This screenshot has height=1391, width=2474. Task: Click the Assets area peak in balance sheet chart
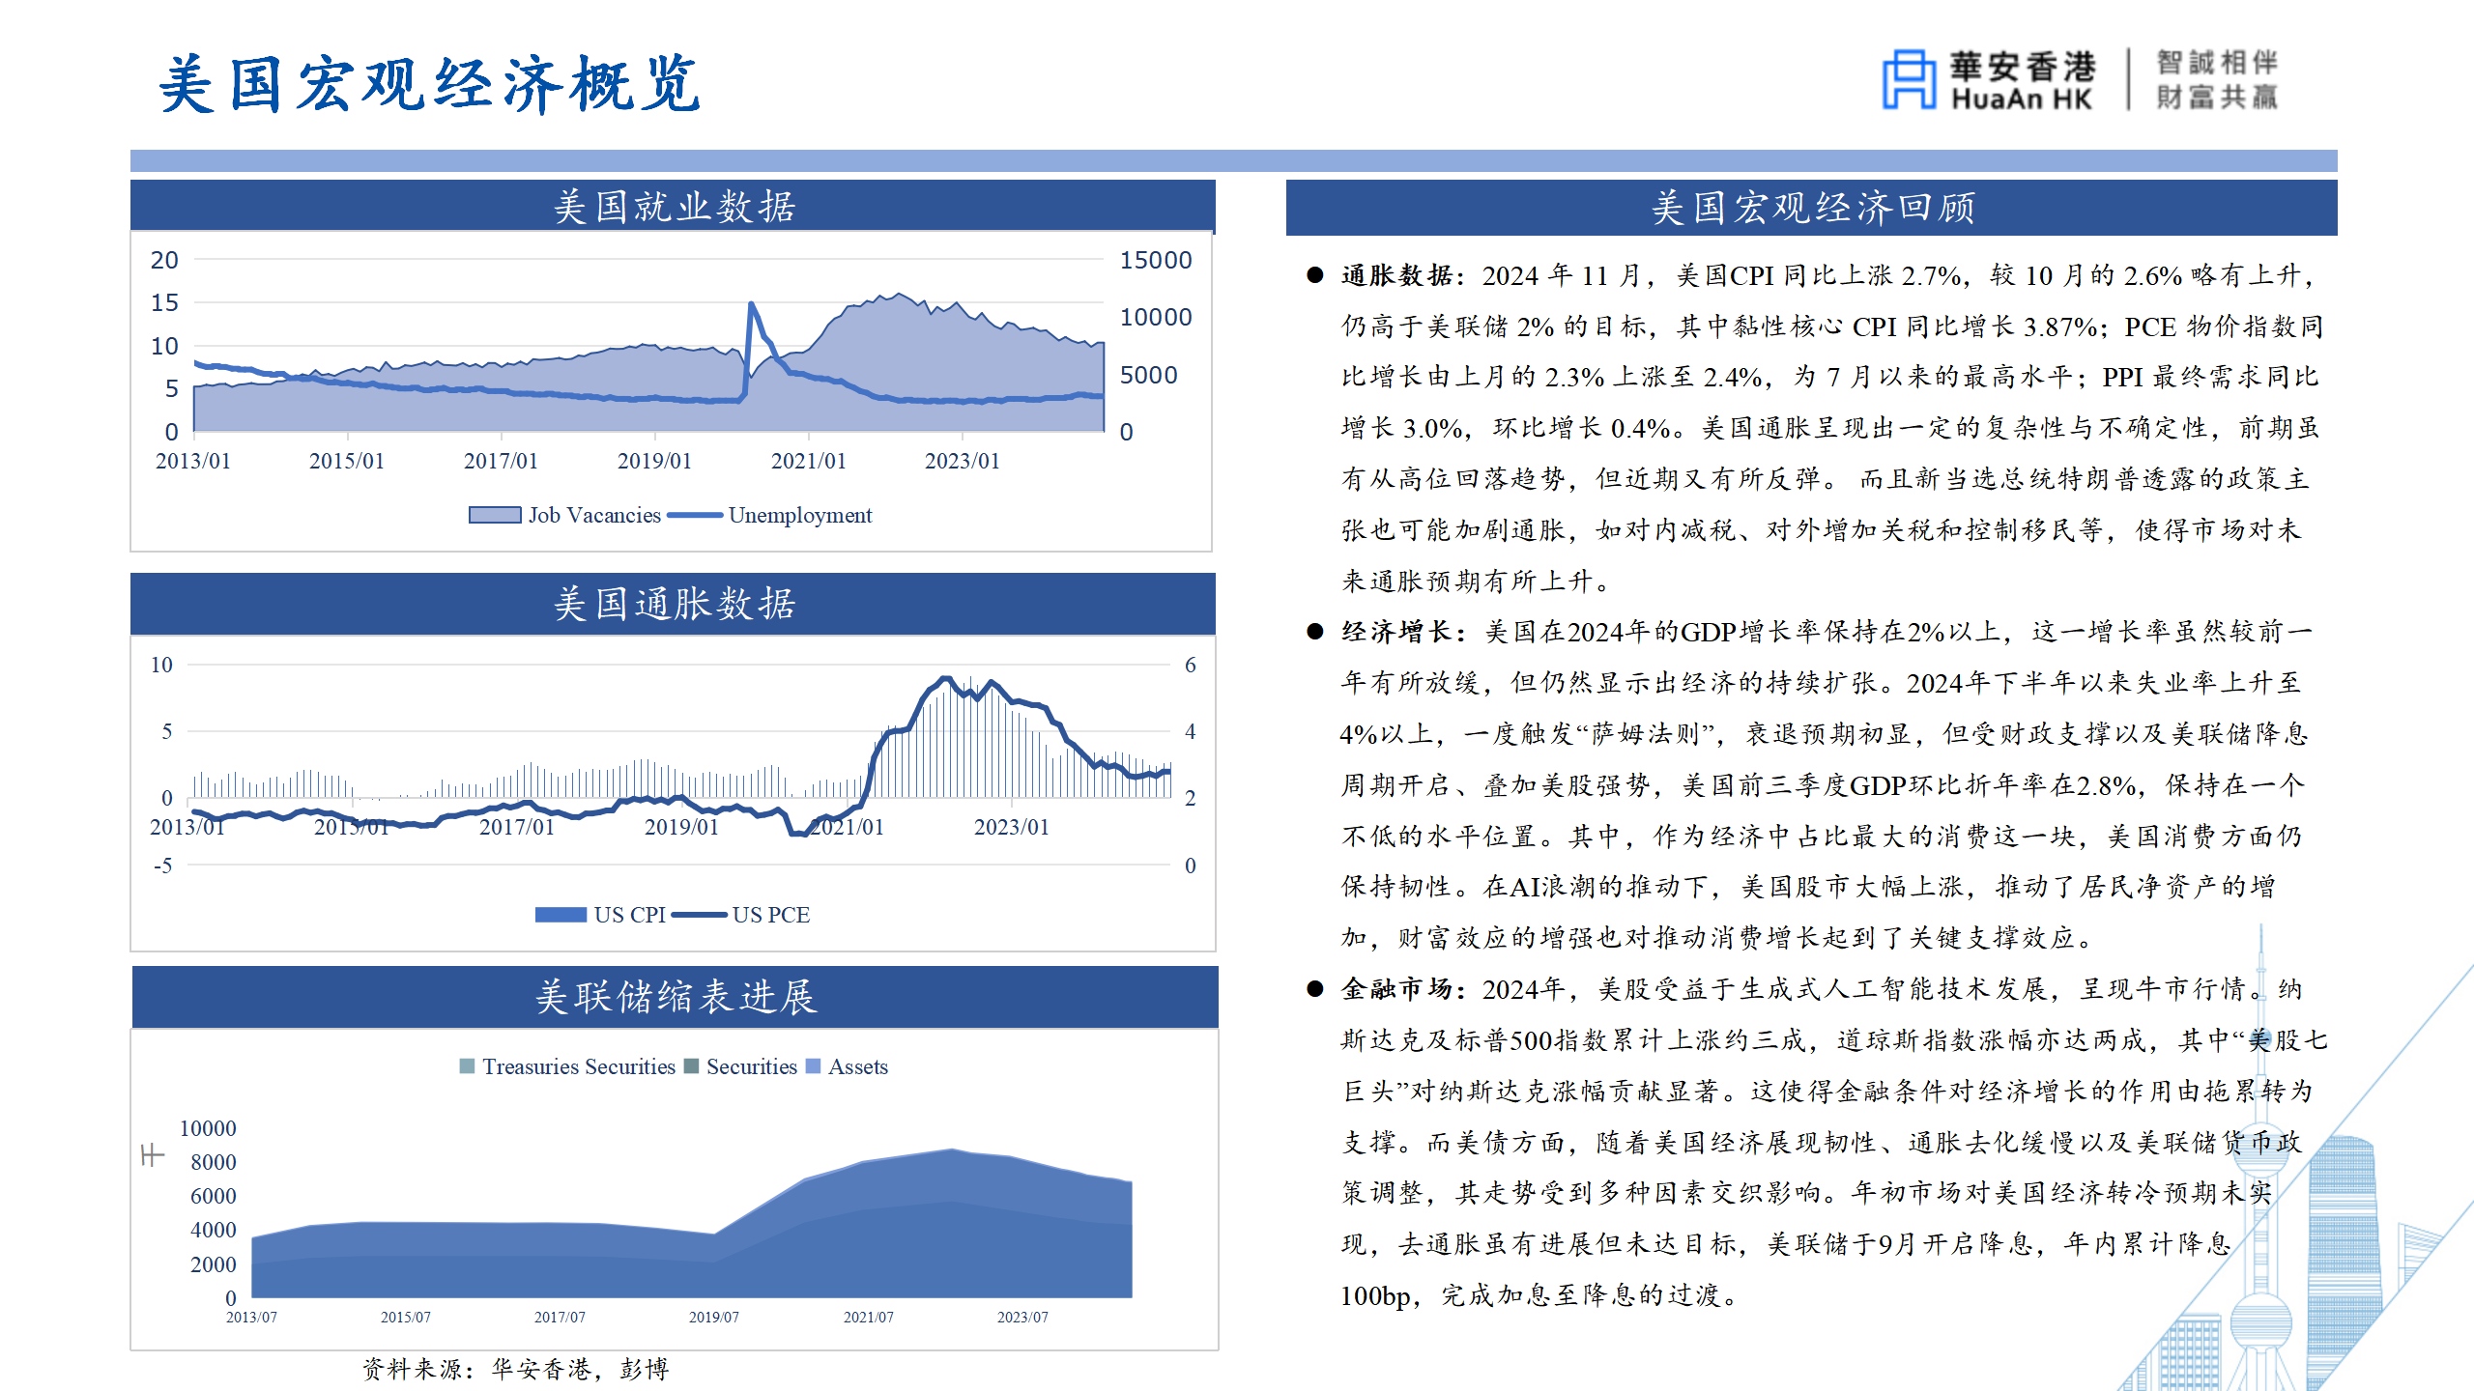pos(952,1150)
